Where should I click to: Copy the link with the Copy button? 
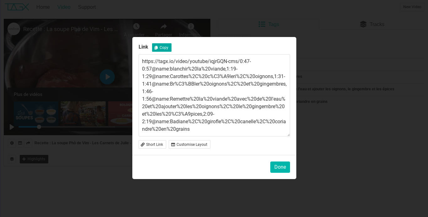point(161,48)
